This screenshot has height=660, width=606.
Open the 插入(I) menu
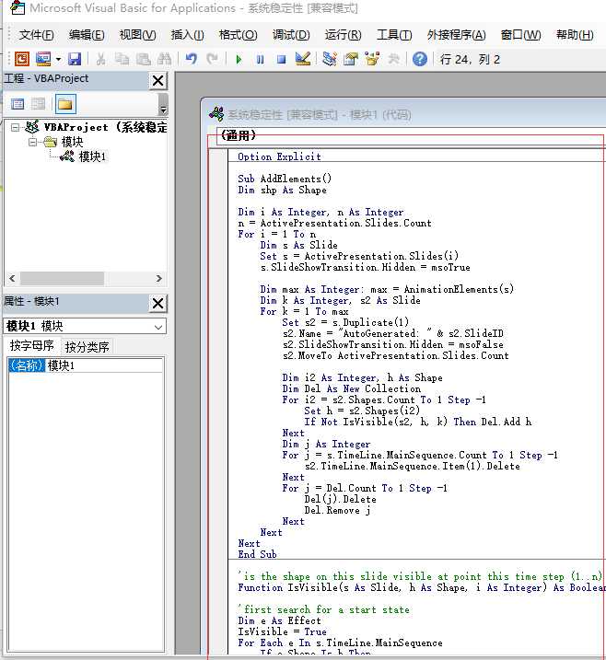187,34
